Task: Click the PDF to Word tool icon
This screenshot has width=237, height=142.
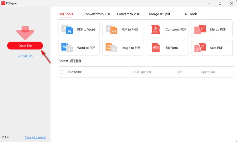Action: (67, 29)
